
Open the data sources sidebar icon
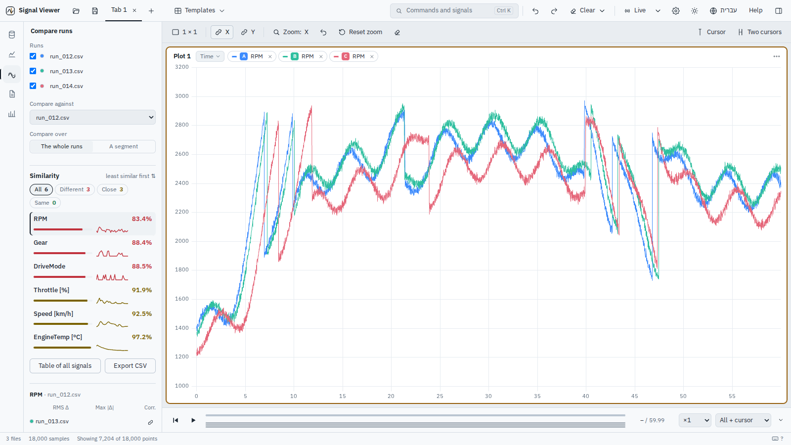pos(12,35)
